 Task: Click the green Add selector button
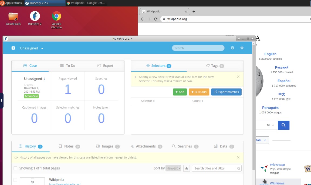pyautogui.click(x=180, y=92)
